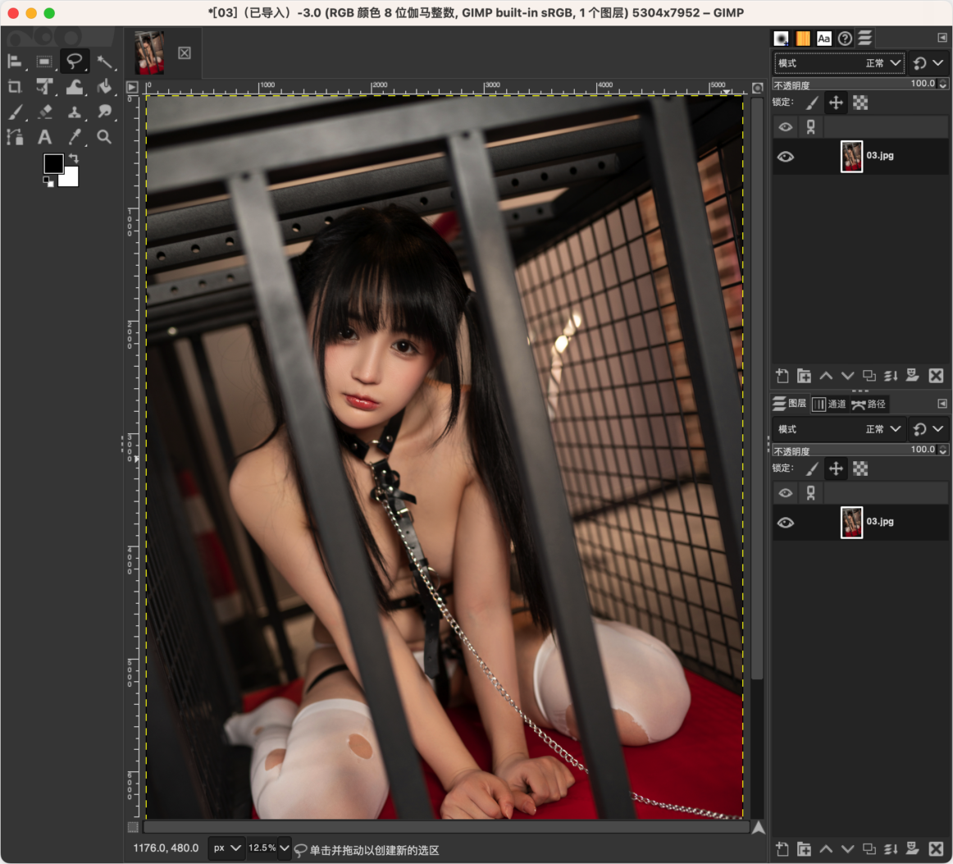Select the Eraser tool
The image size is (953, 864).
tap(43, 112)
